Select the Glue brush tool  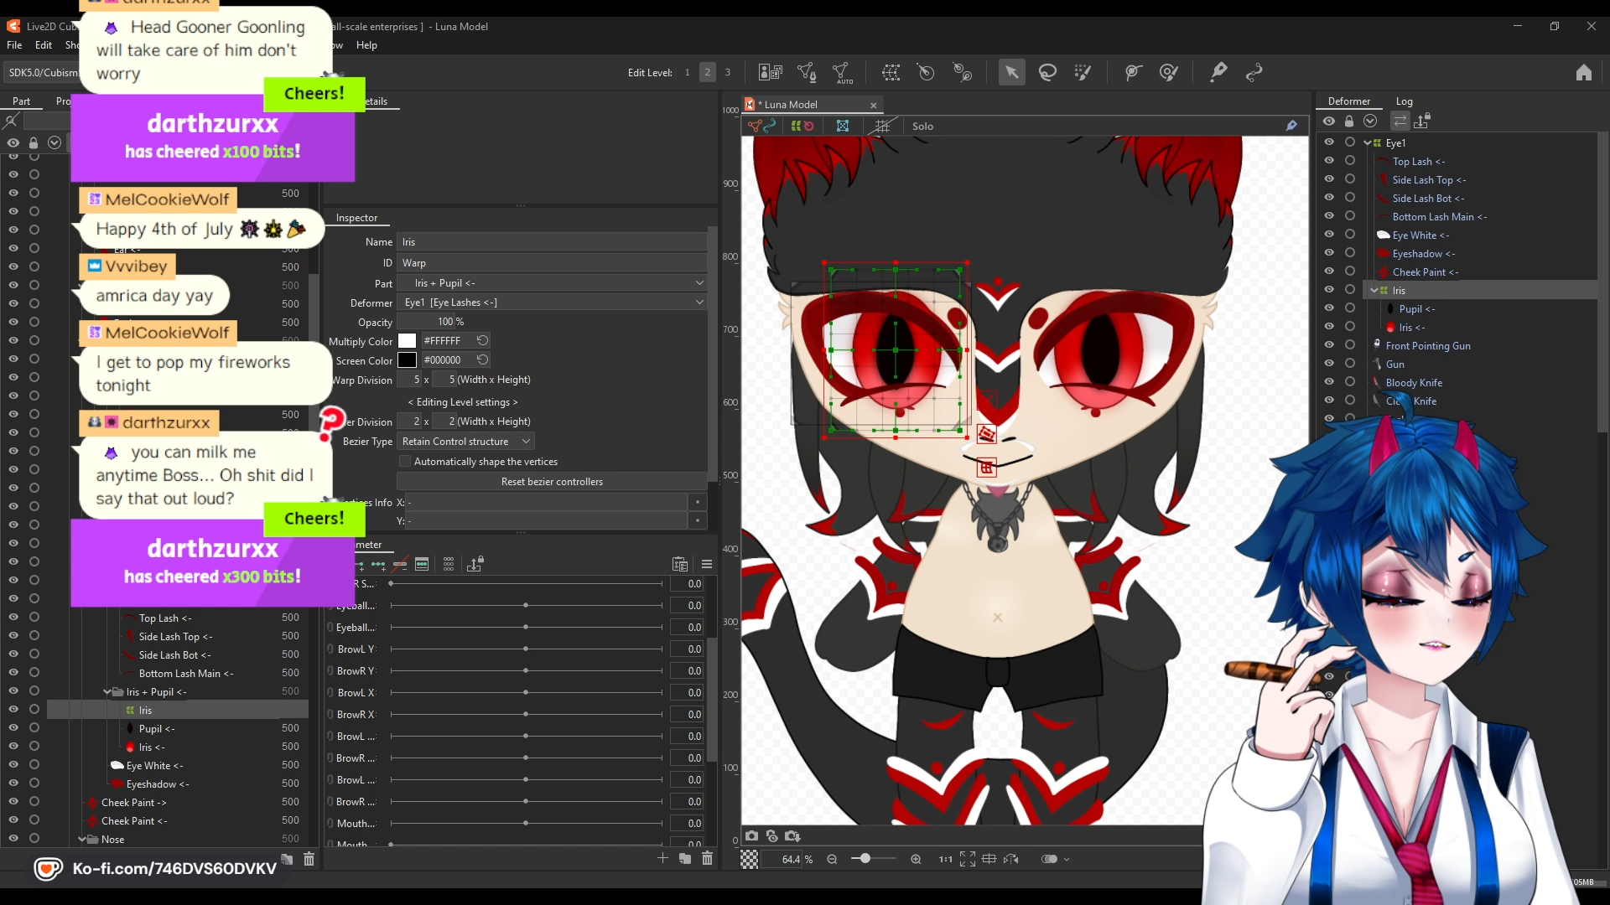click(x=1169, y=72)
